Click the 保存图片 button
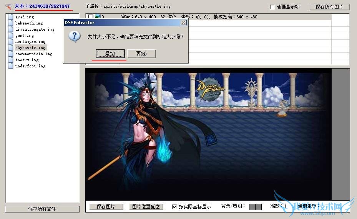The image size is (357, 219). pos(106,207)
